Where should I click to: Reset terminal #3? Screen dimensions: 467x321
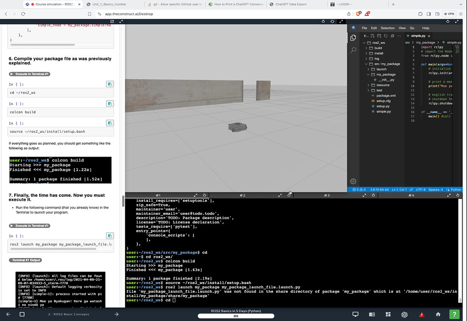coord(373,195)
